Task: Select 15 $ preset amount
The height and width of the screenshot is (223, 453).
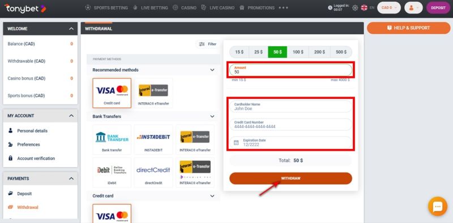Action: (239, 52)
